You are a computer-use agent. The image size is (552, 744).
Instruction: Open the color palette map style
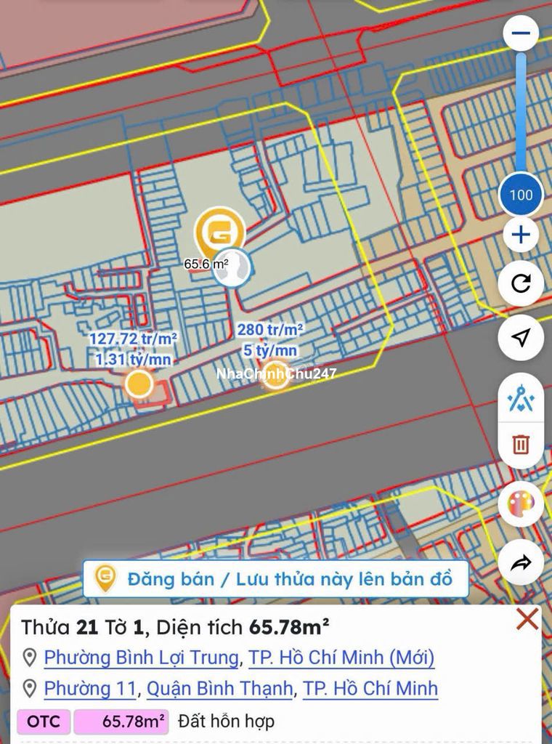pyautogui.click(x=521, y=504)
